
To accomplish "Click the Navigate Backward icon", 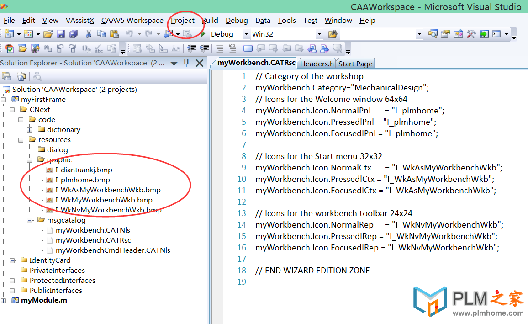I will [169, 34].
